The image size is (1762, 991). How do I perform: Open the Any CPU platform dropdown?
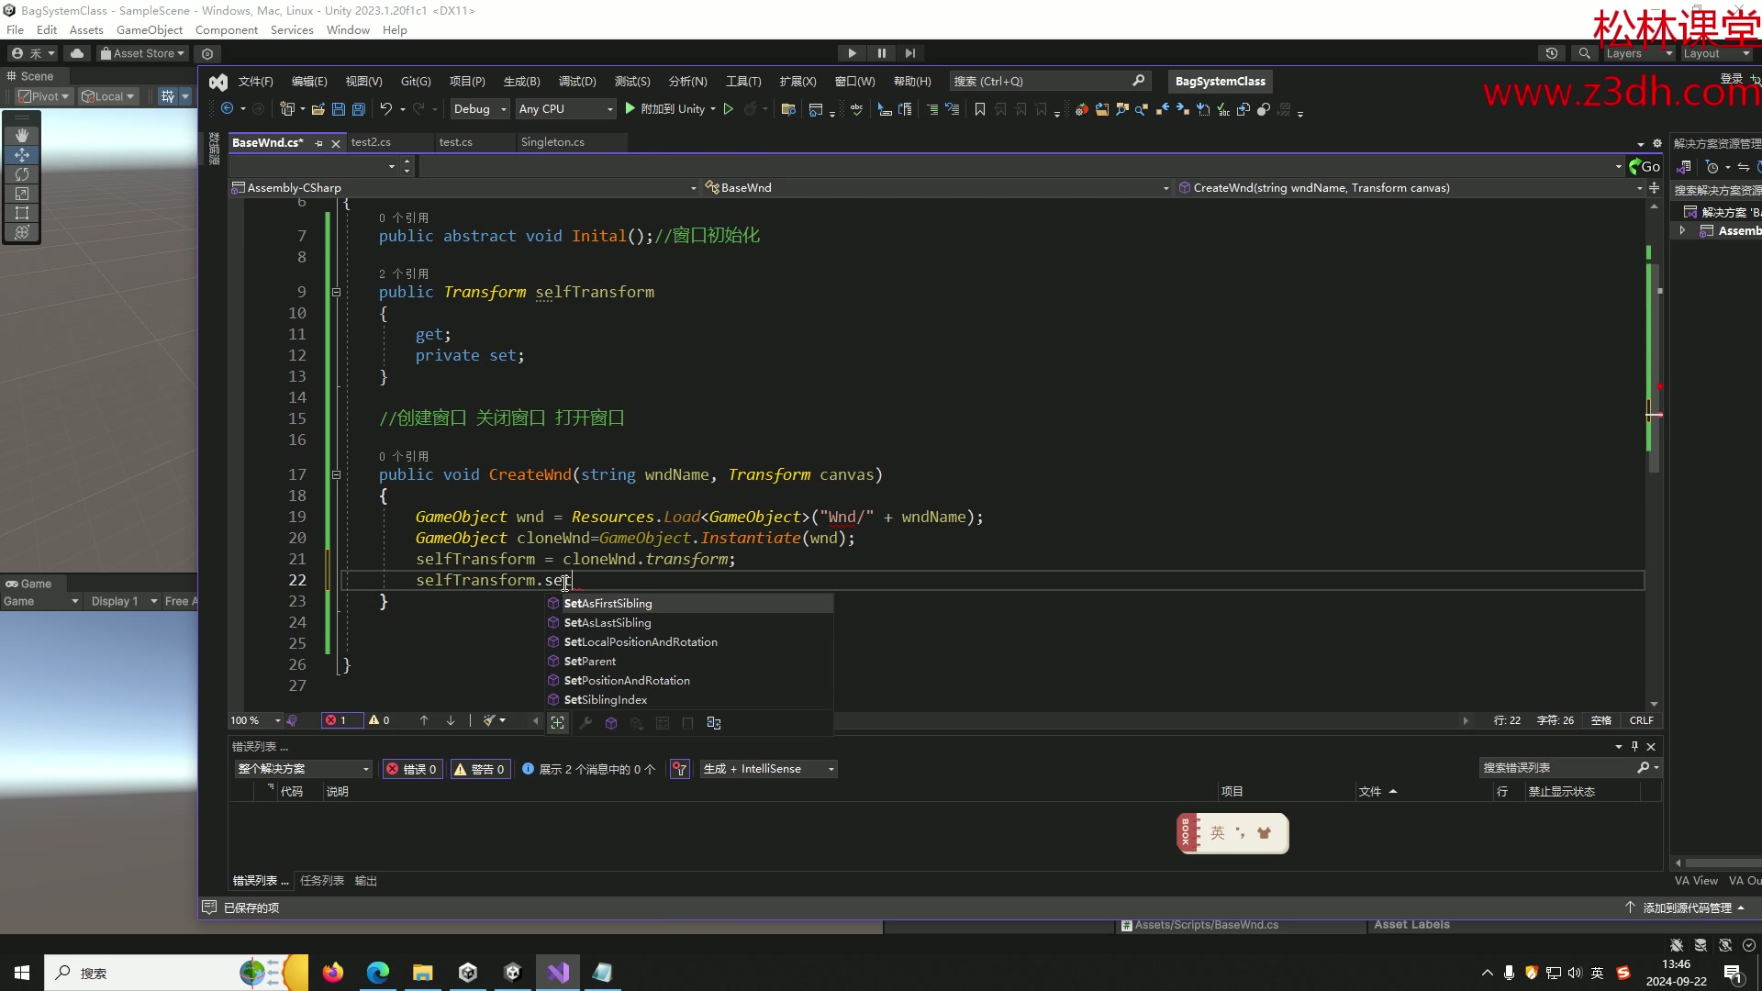565,109
